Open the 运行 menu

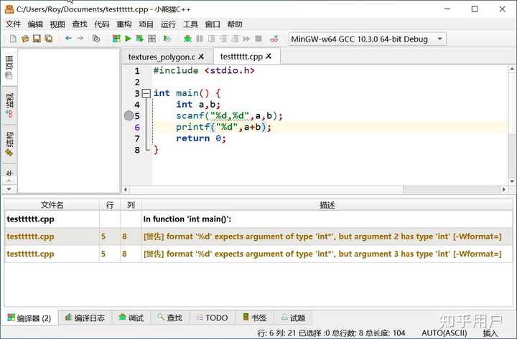click(x=168, y=24)
